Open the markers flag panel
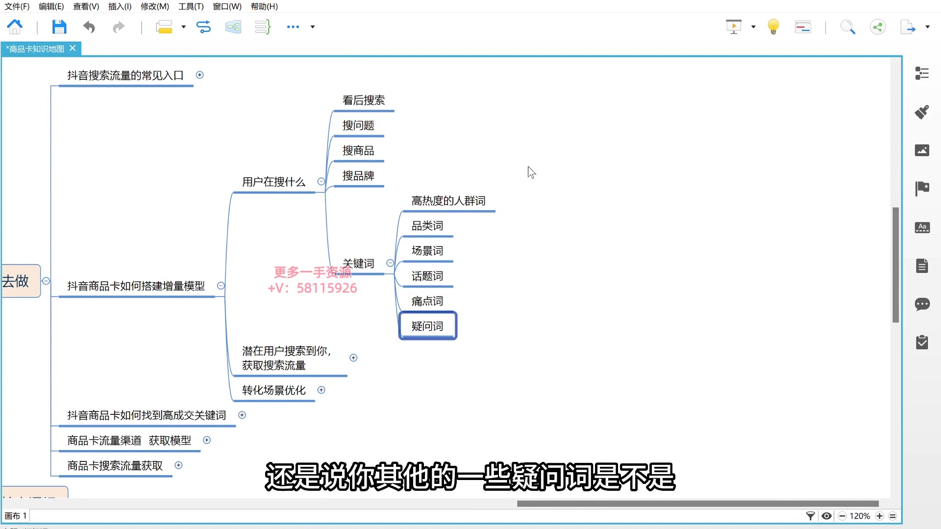Image resolution: width=941 pixels, height=529 pixels. point(922,189)
